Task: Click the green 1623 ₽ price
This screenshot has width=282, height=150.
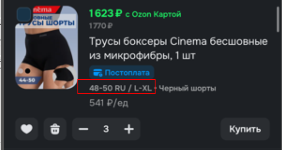Action: click(x=106, y=14)
